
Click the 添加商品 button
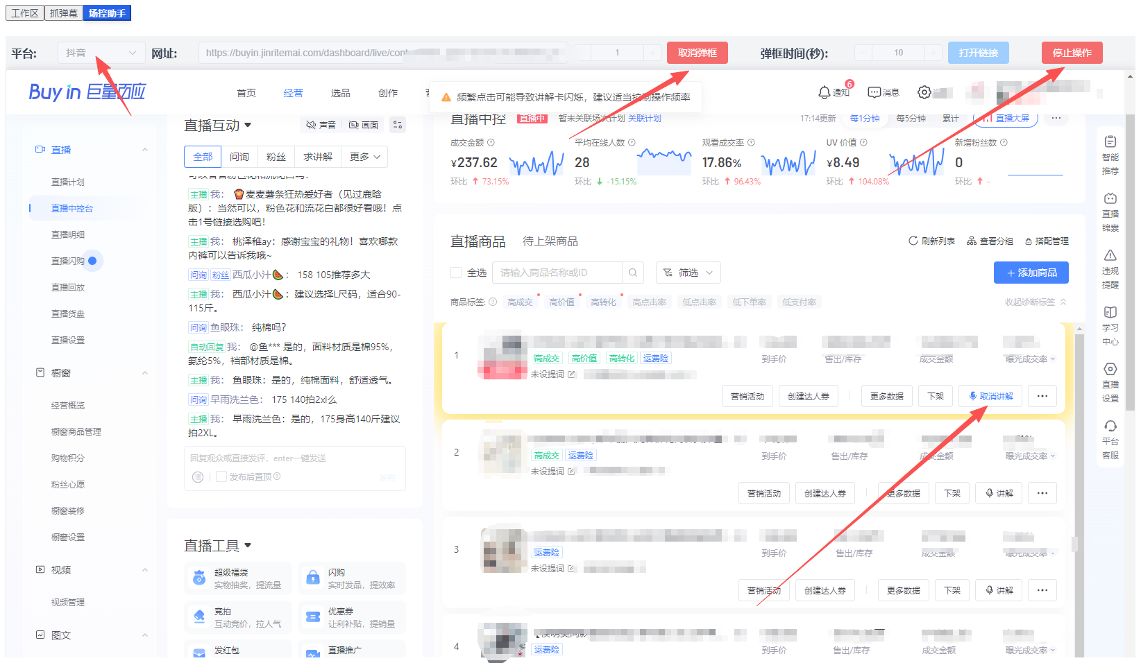[1031, 273]
